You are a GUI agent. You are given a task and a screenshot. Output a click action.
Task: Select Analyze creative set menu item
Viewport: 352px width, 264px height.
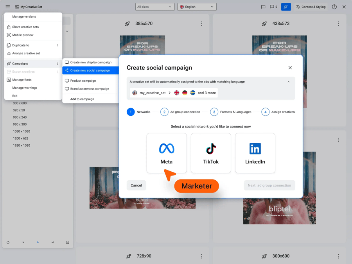pos(26,53)
